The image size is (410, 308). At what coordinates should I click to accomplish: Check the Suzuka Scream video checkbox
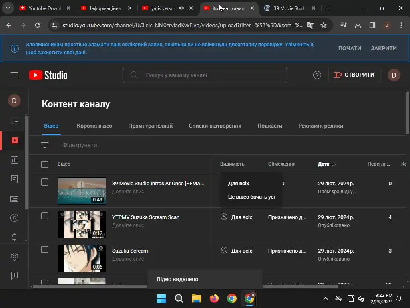(45, 249)
